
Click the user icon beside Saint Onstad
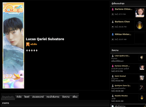click(113, 76)
